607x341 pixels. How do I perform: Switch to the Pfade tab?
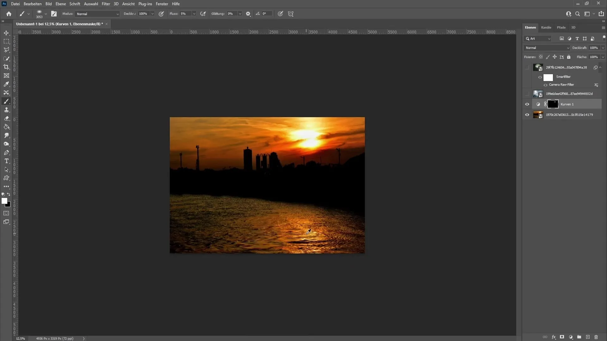click(x=561, y=27)
